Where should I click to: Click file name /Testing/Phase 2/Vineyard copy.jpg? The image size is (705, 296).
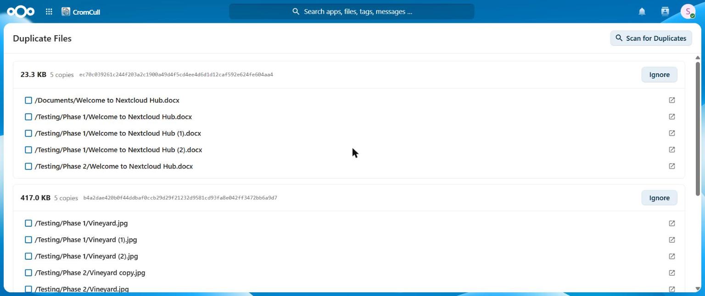(x=90, y=273)
